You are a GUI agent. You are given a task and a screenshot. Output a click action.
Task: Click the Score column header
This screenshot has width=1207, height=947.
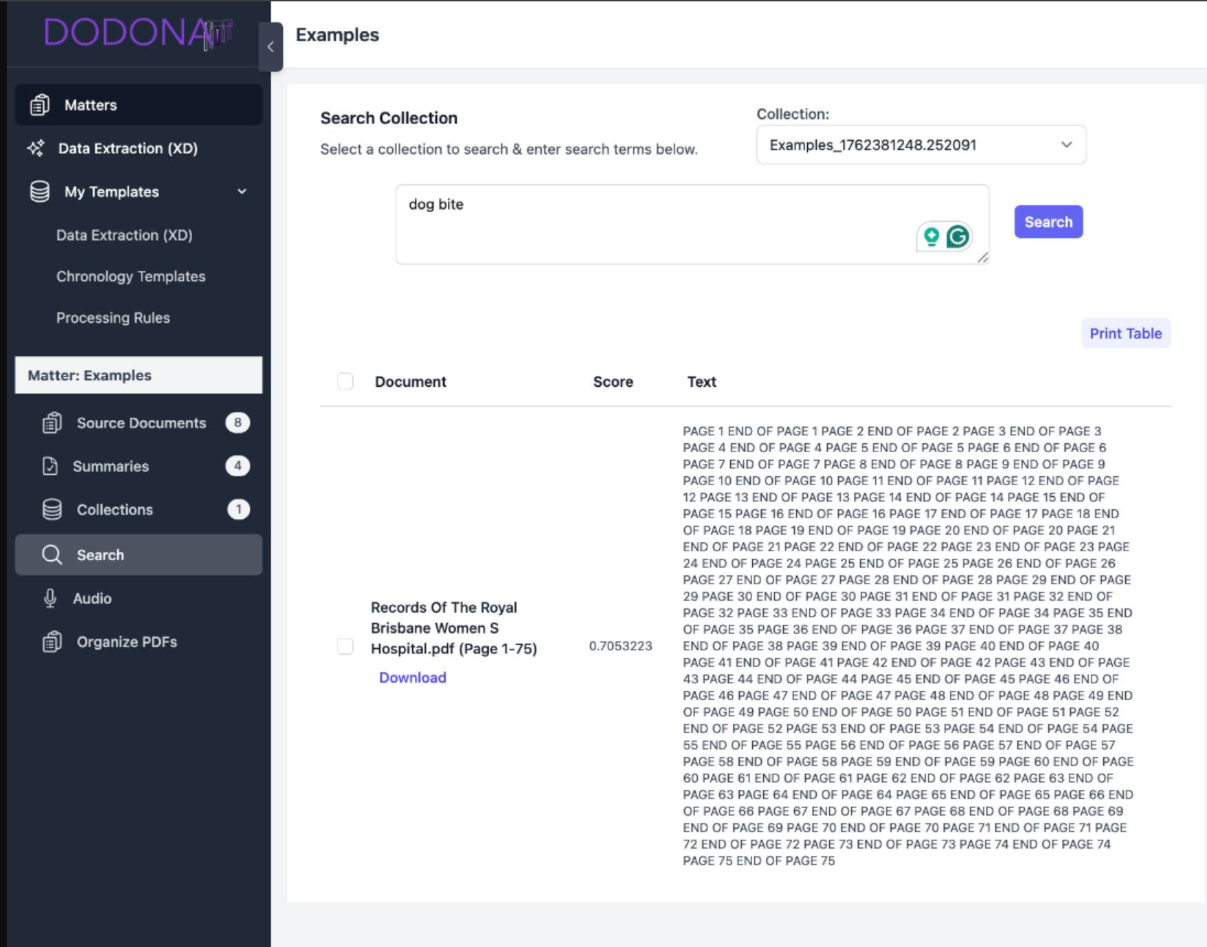pyautogui.click(x=613, y=381)
